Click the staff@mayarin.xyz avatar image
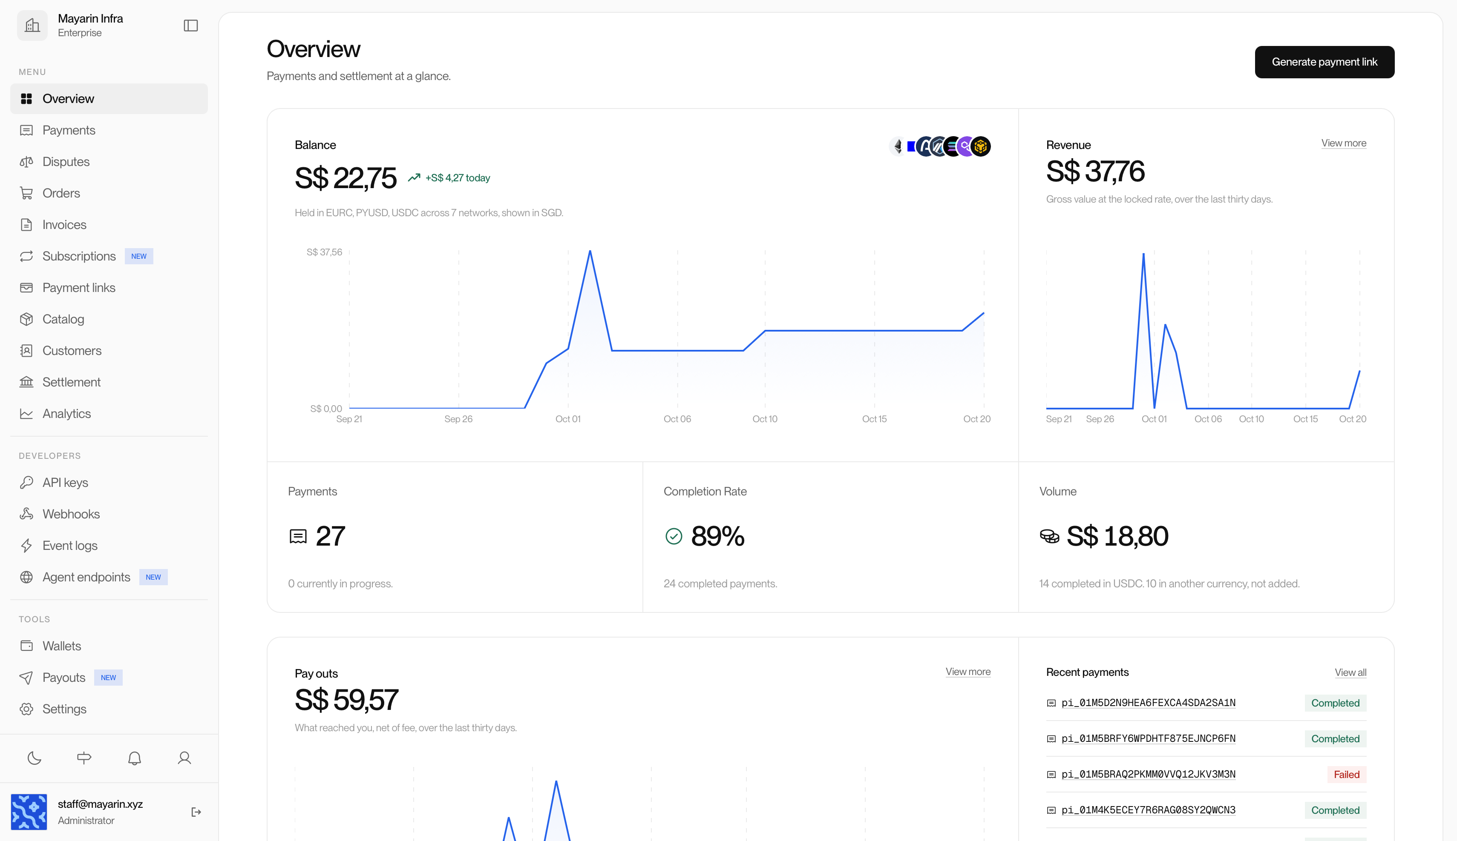1457x841 pixels. (x=29, y=812)
